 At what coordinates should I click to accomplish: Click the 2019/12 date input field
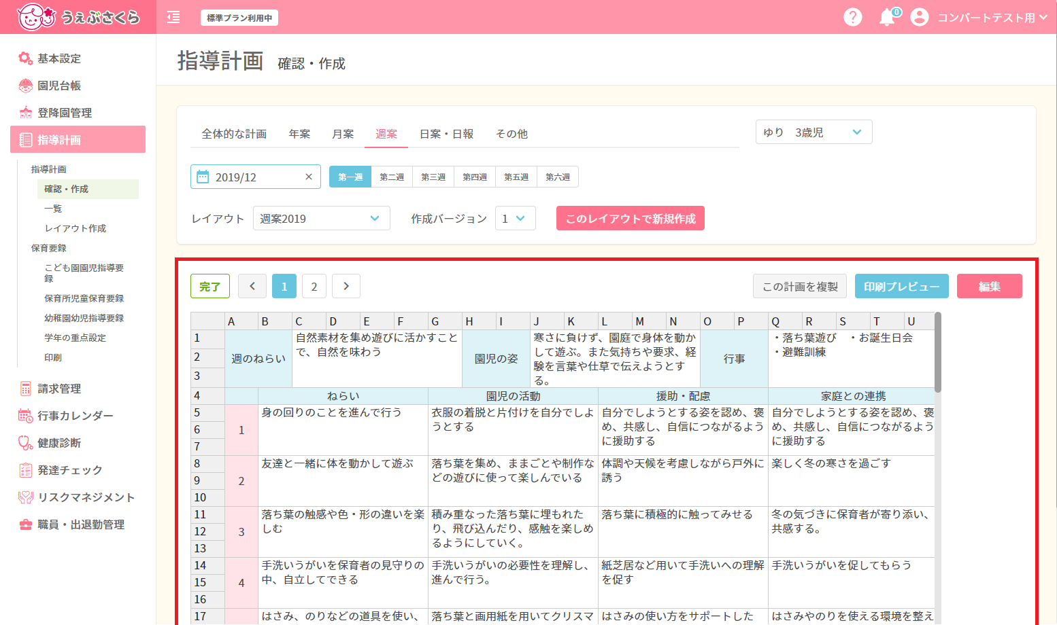(256, 177)
